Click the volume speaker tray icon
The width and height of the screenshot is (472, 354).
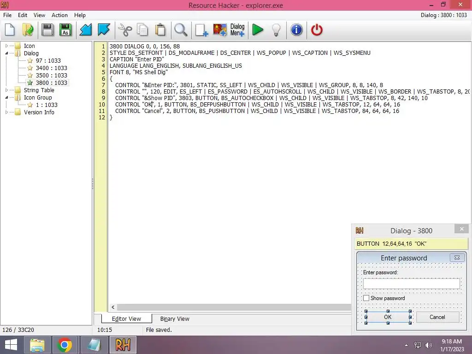point(429,345)
